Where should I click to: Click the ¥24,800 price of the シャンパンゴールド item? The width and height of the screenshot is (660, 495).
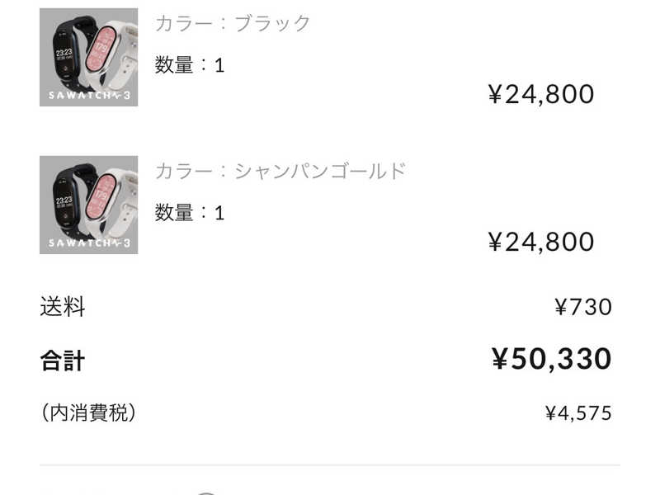click(541, 242)
